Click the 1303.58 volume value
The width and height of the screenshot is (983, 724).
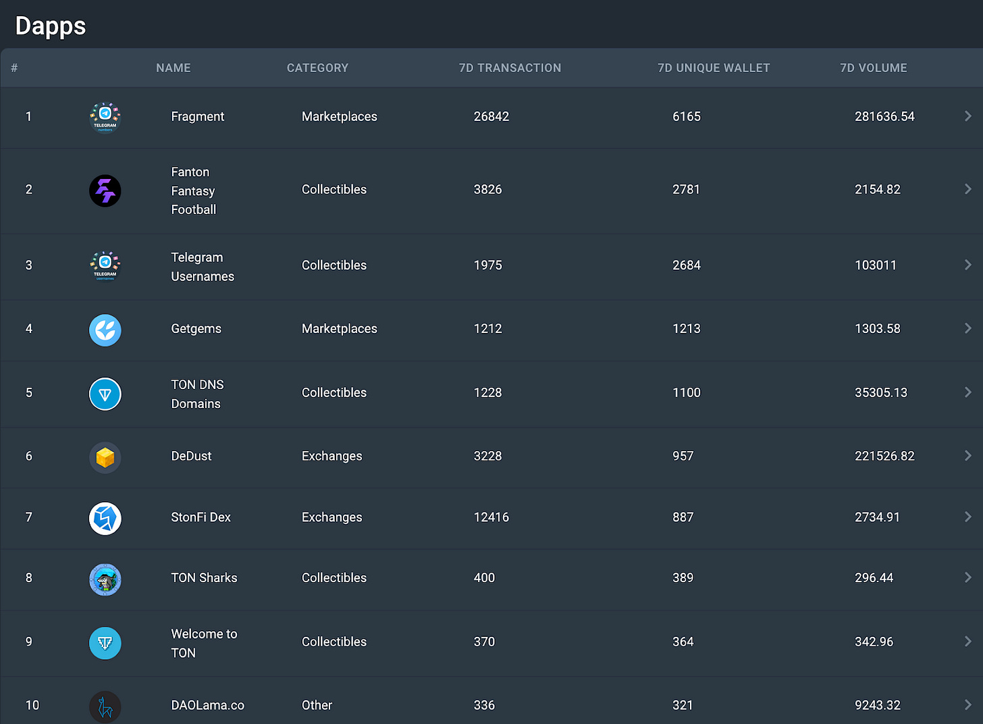coord(878,328)
